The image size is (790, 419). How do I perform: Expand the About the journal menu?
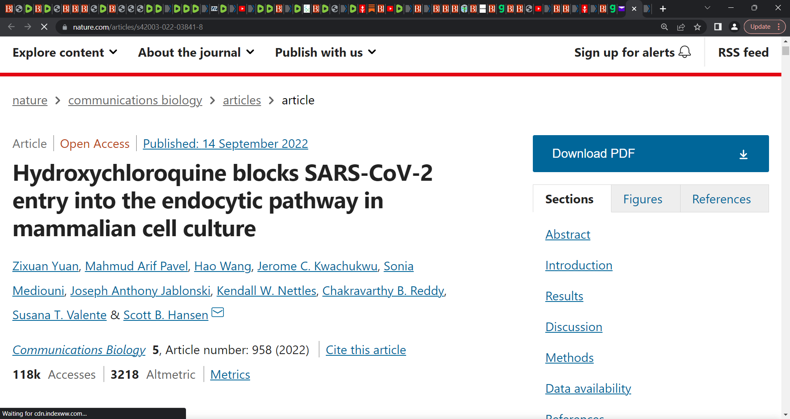point(196,53)
